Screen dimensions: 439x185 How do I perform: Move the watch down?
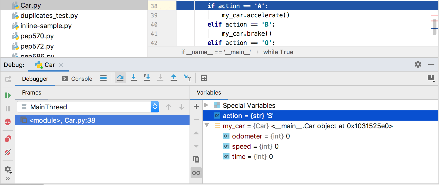click(196, 146)
